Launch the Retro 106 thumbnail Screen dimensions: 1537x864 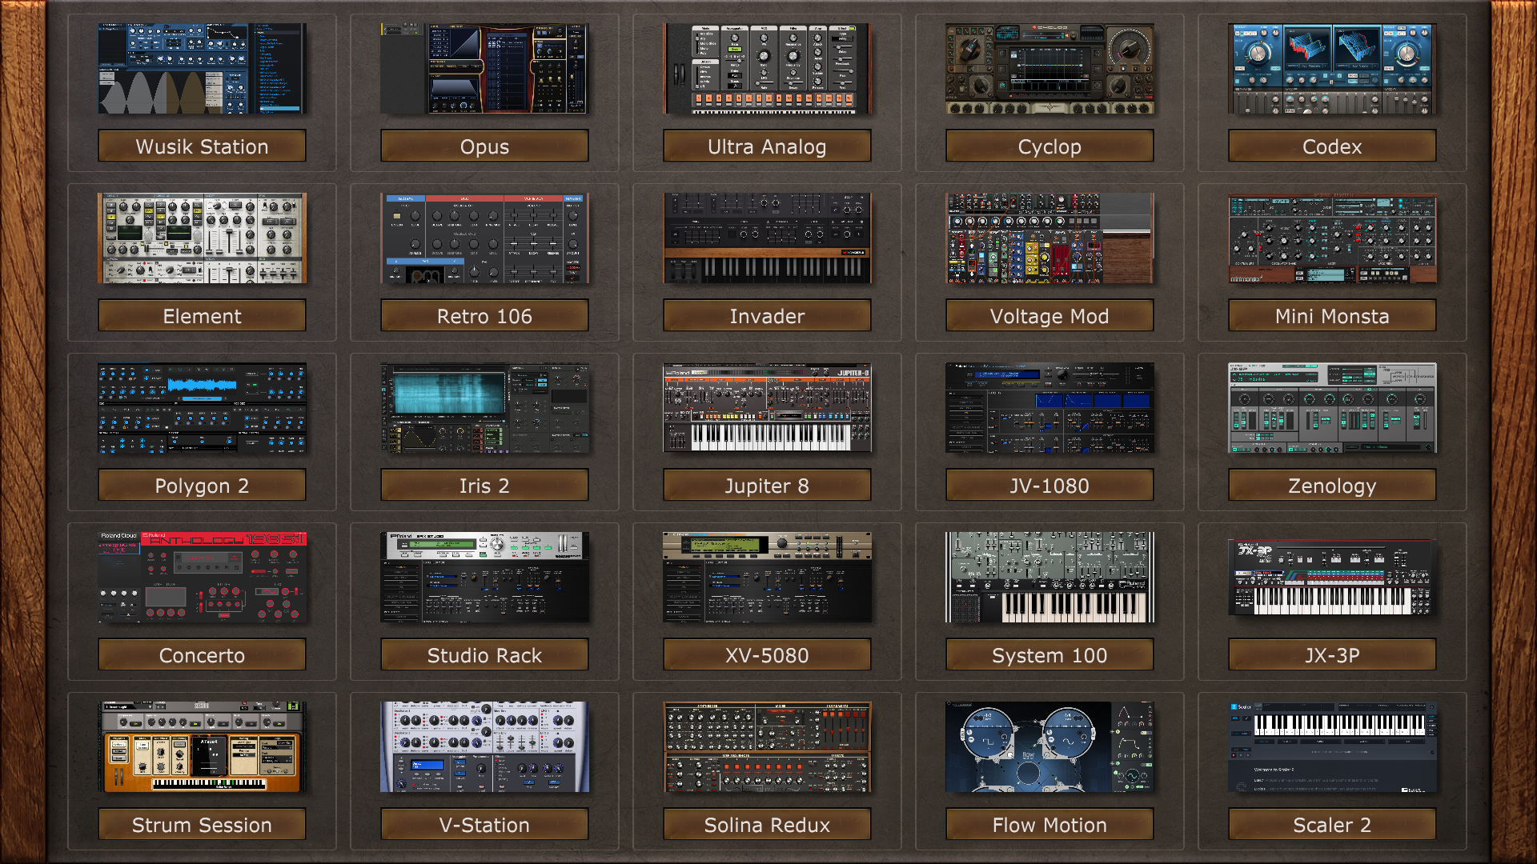tap(484, 238)
